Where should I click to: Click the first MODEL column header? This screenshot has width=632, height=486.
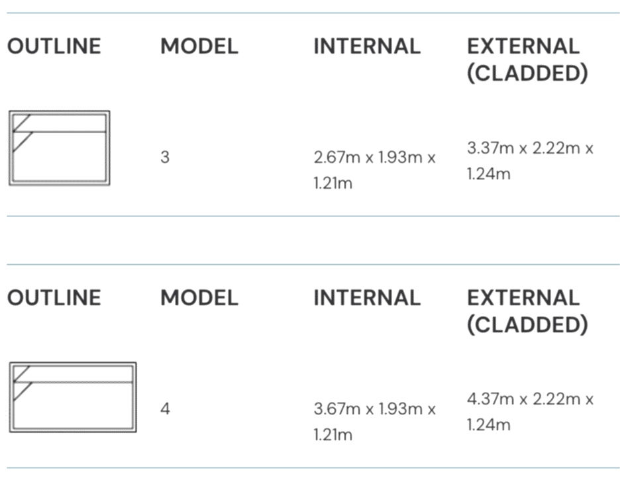point(199,46)
